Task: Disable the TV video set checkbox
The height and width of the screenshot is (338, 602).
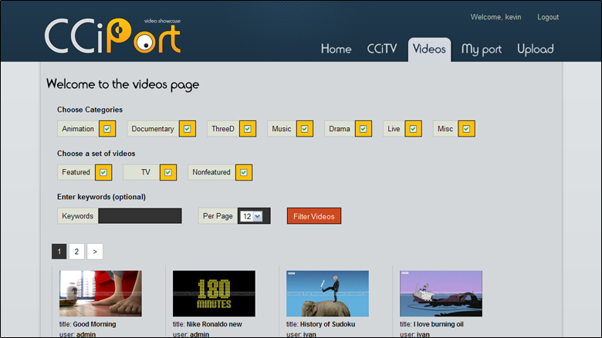Action: tap(168, 172)
